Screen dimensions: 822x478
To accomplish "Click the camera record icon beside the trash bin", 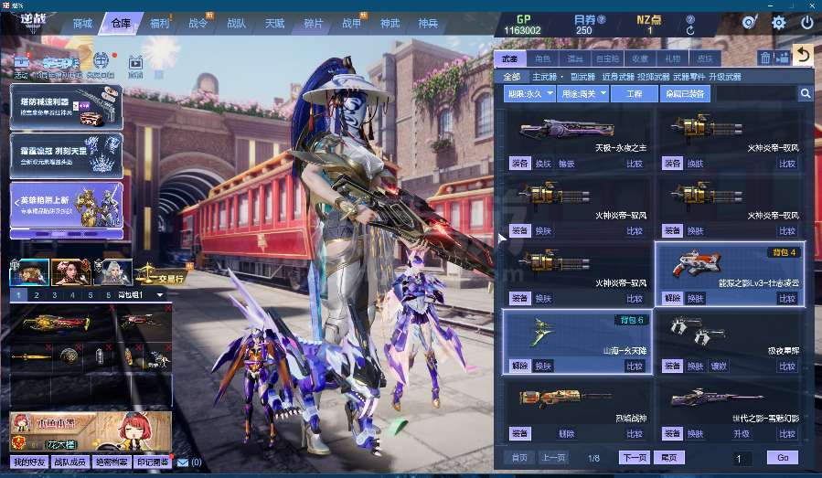I will 782,58.
